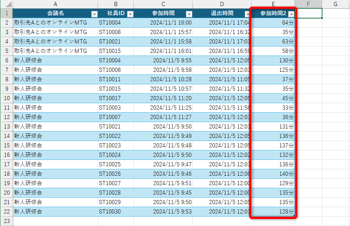Select the 2024/11/1 16:00 cell

[163, 23]
